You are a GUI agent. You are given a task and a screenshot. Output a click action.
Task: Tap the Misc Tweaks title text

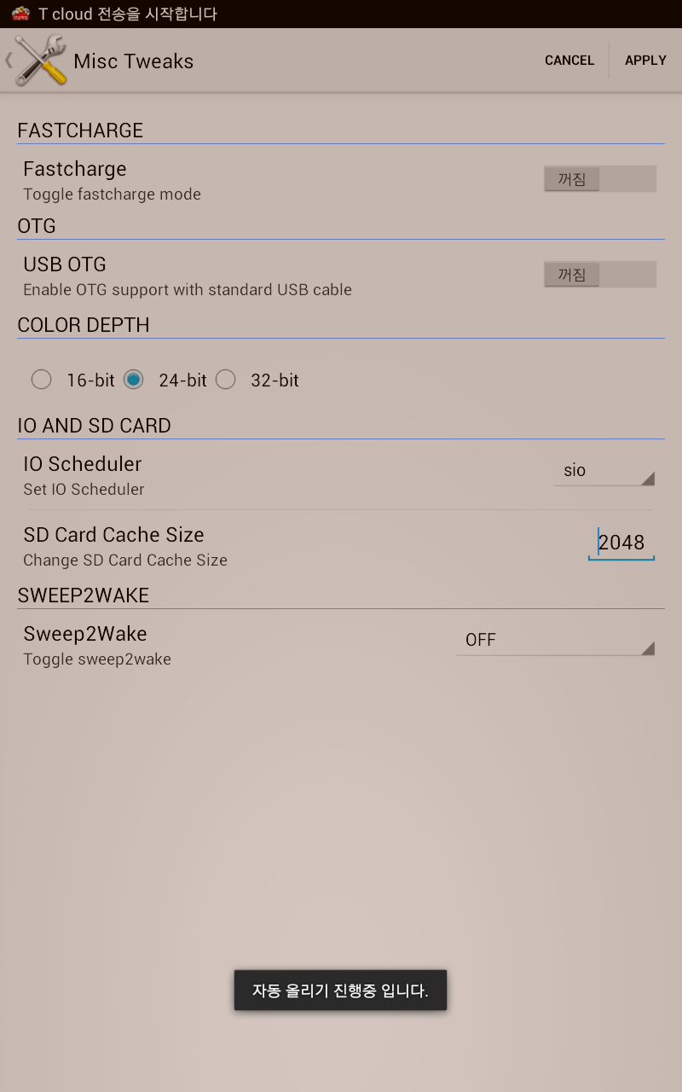point(134,61)
